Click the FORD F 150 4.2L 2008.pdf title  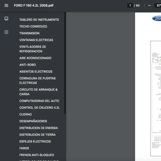coord(34,5)
